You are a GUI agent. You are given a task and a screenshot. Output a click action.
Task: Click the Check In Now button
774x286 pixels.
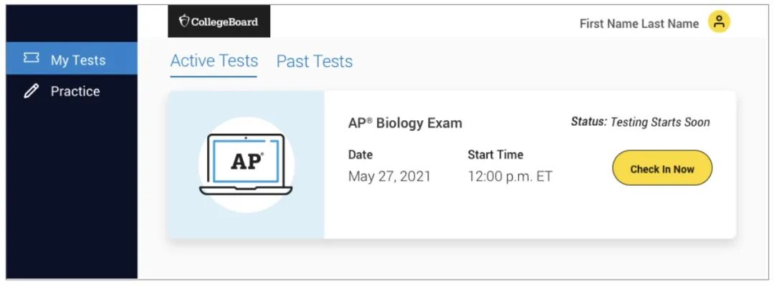(662, 168)
